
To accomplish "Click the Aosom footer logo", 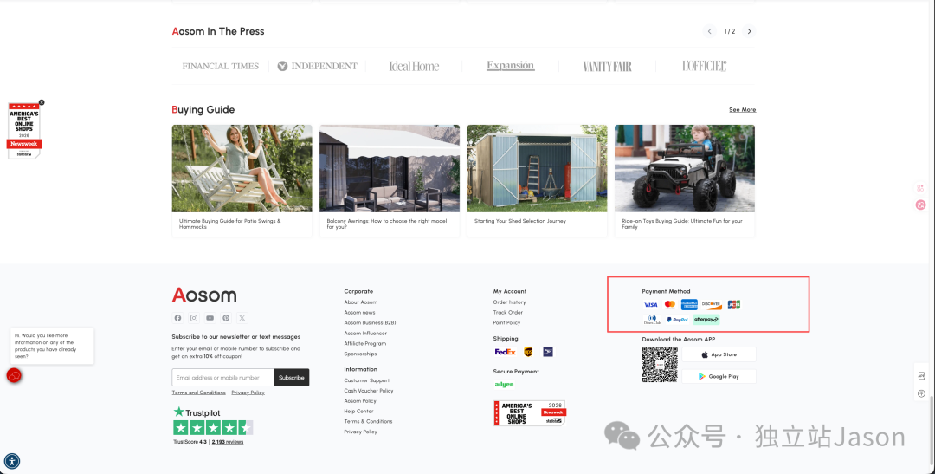I will tap(204, 295).
